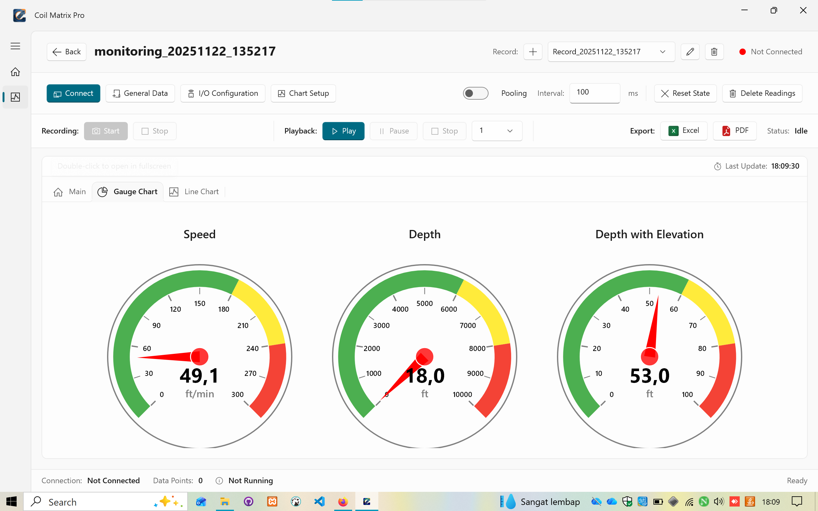Open the Record_20251122_135217 dropdown

(x=611, y=52)
